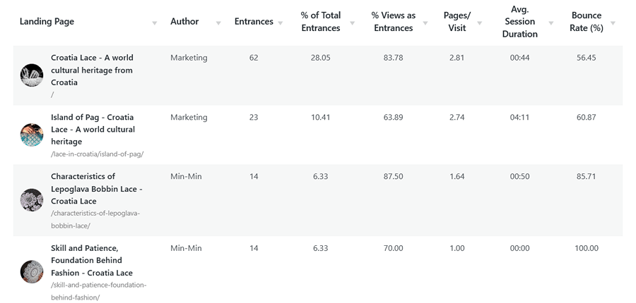Click the Avg. Session Duration header

click(x=520, y=21)
